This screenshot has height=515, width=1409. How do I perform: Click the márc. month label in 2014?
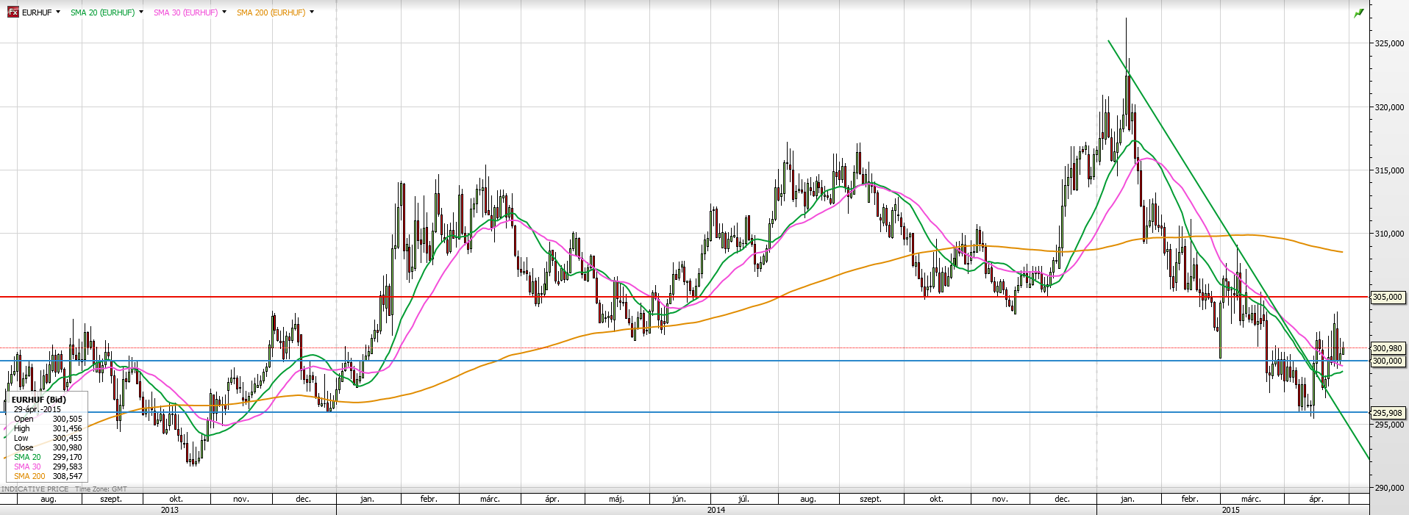click(490, 499)
